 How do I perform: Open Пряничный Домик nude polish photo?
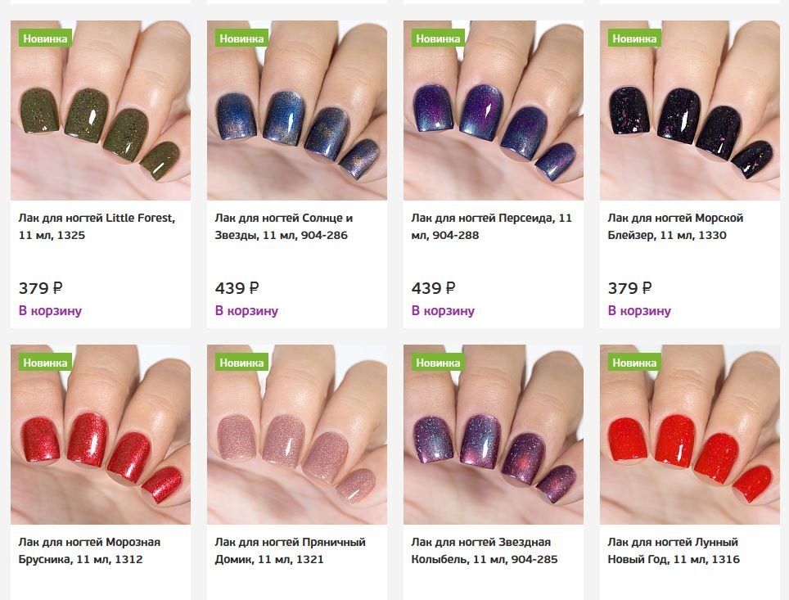click(x=297, y=435)
